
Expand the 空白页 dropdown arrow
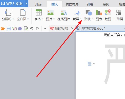point(28,19)
